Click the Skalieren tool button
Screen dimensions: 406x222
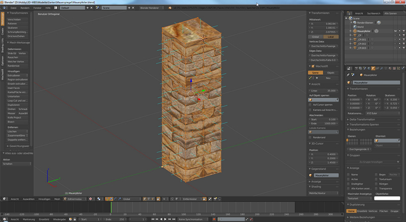(x=17, y=28)
